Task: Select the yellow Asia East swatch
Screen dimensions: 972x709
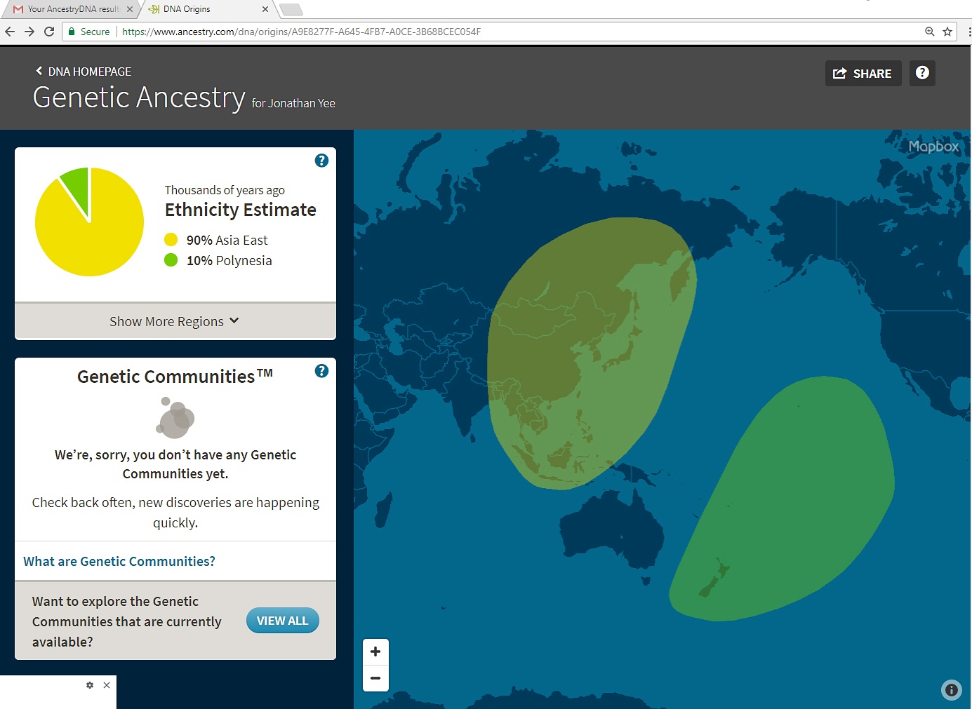Action: pos(171,240)
